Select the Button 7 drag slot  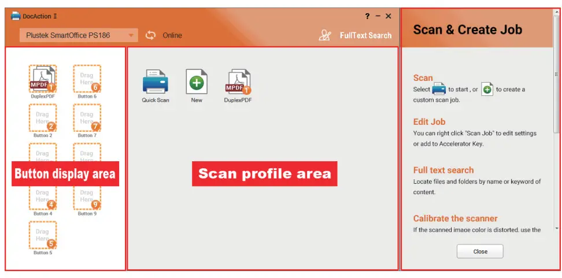[x=87, y=118]
